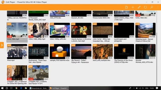
Task: Select the pencil edit icon
Action: (x=139, y=7)
